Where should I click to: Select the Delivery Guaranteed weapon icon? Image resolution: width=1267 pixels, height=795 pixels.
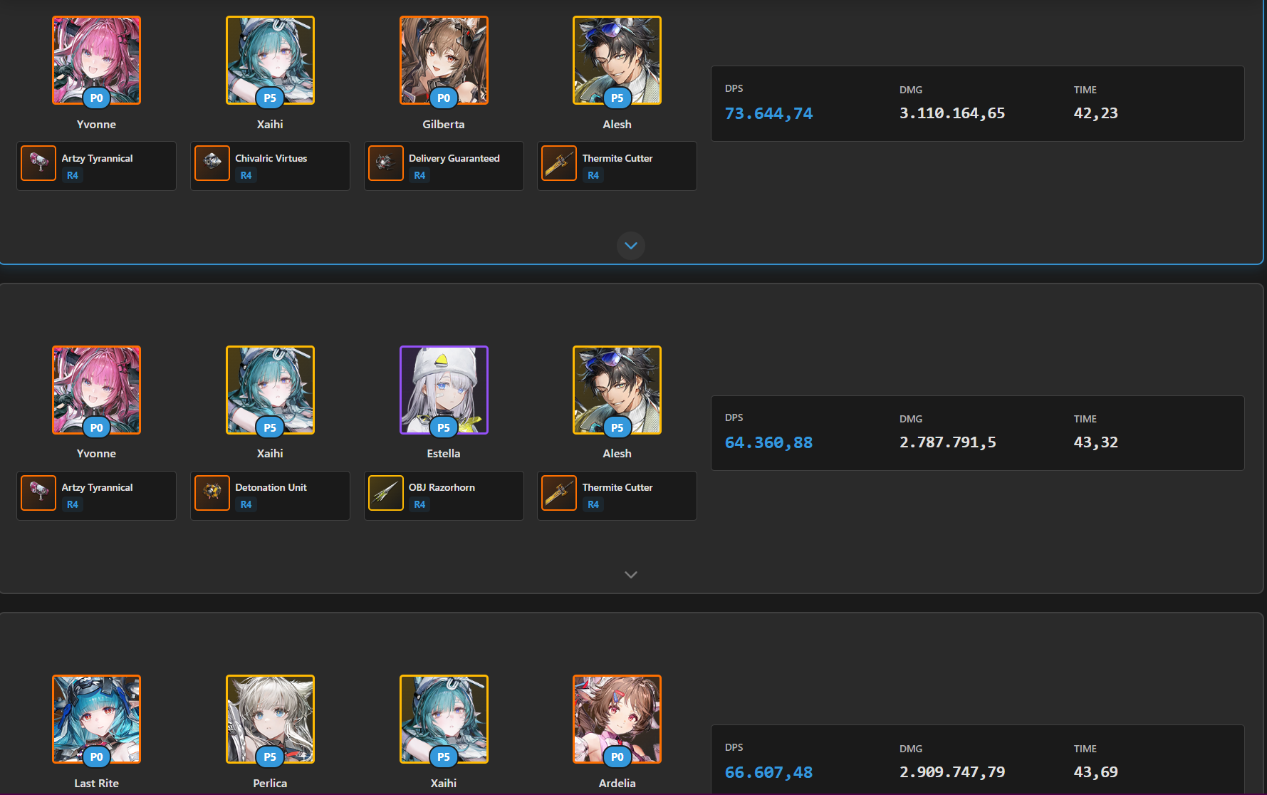click(x=386, y=163)
